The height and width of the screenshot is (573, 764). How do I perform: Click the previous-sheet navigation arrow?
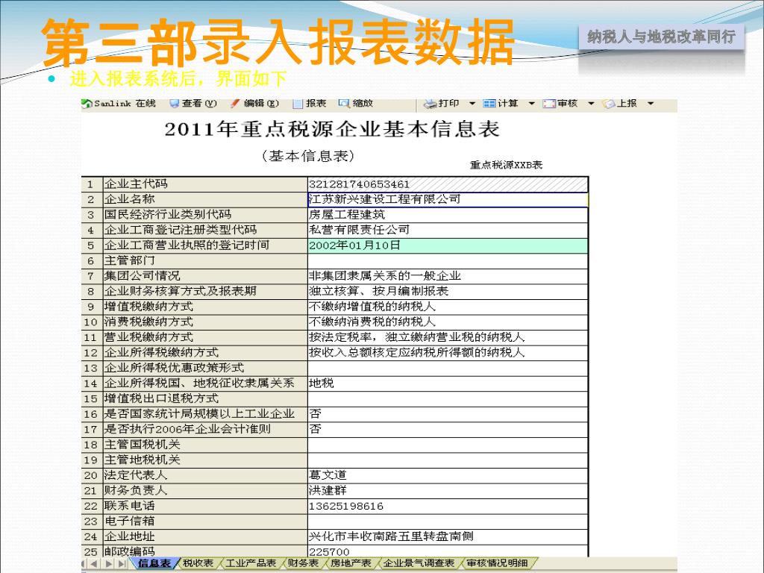pyautogui.click(x=95, y=564)
